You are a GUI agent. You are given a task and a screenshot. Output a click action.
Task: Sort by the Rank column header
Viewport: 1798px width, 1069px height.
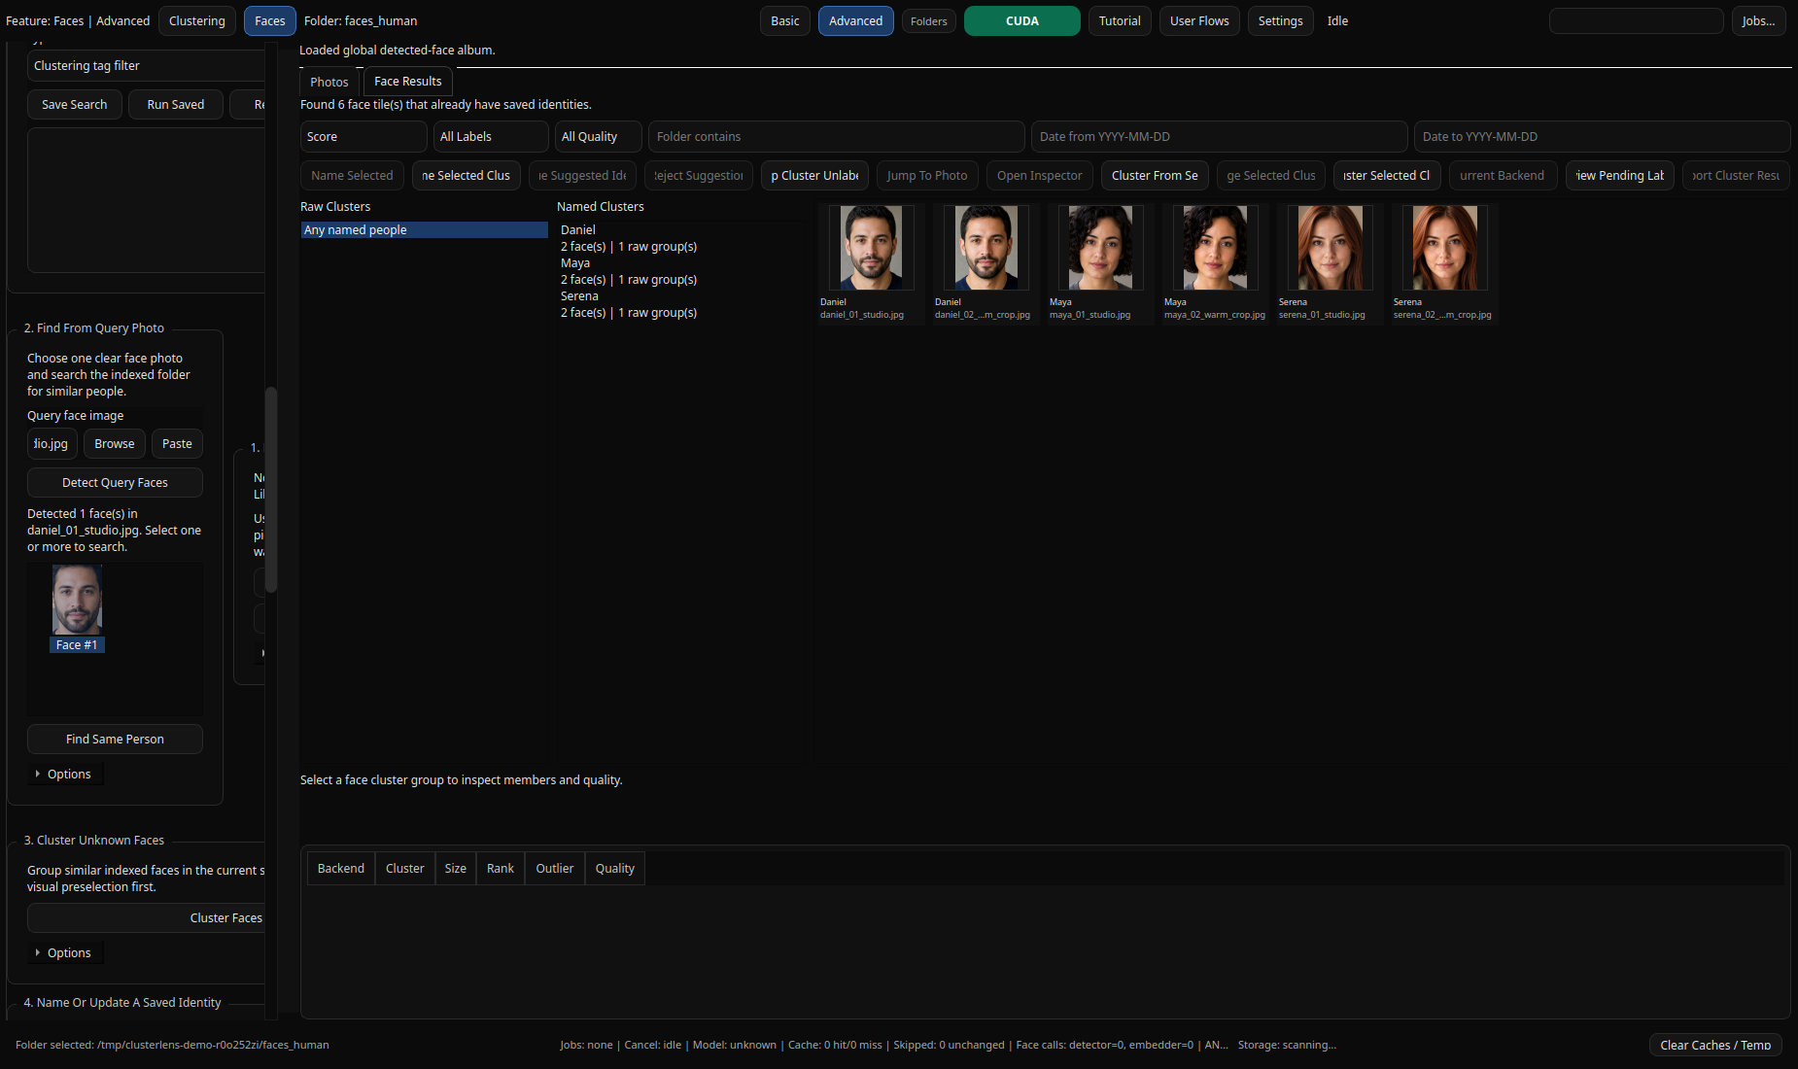pyautogui.click(x=501, y=869)
